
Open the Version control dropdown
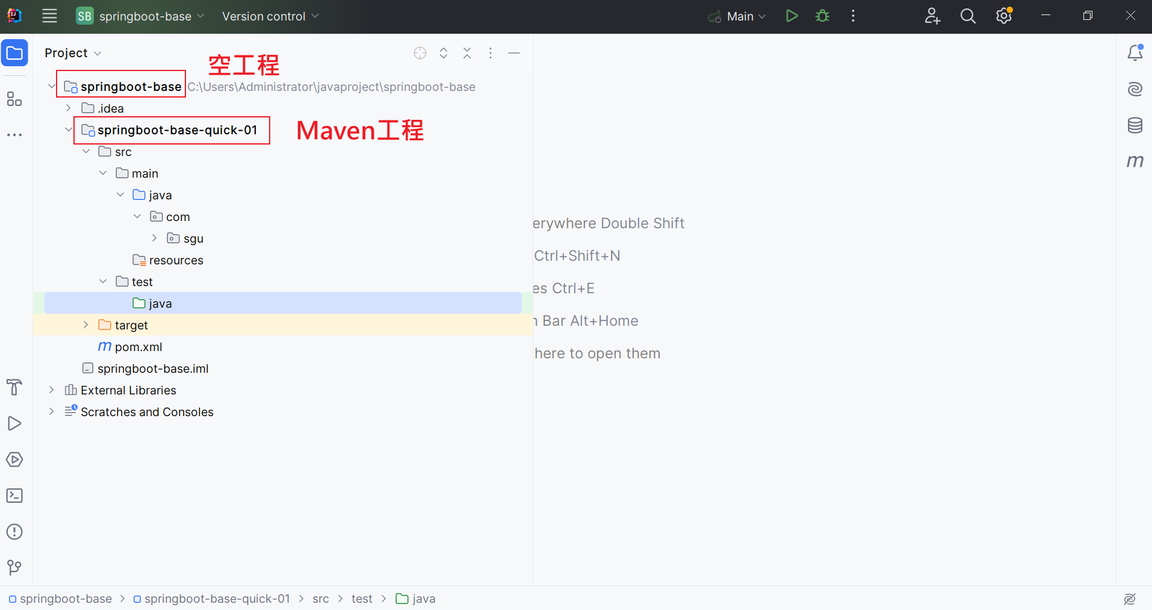click(270, 16)
